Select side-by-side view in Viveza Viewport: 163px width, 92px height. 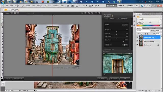click(18, 13)
